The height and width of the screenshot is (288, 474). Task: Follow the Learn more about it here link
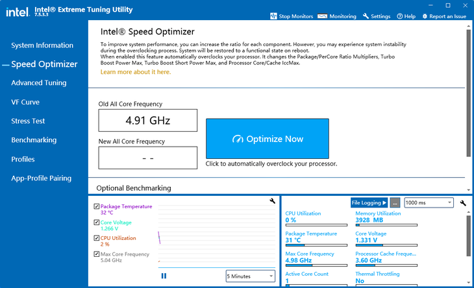coord(136,72)
